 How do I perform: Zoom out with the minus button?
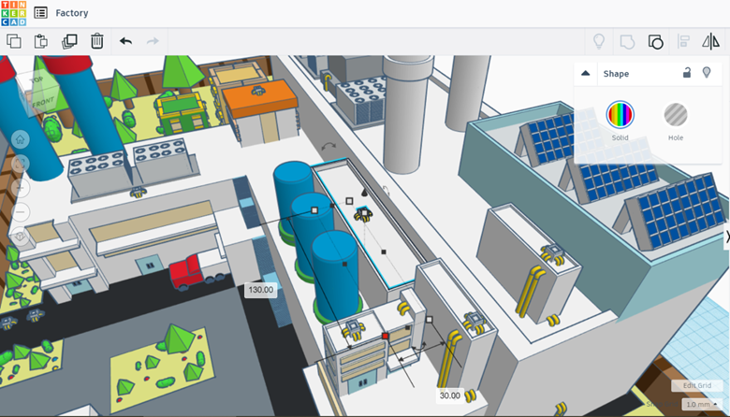coord(20,212)
